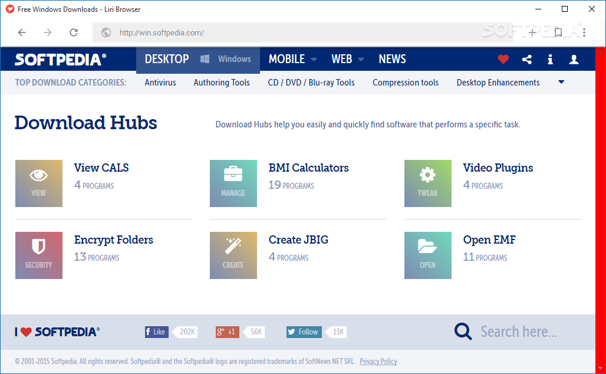Image resolution: width=606 pixels, height=374 pixels.
Task: Bookmark this page with the bookmark icon
Action: (x=558, y=32)
